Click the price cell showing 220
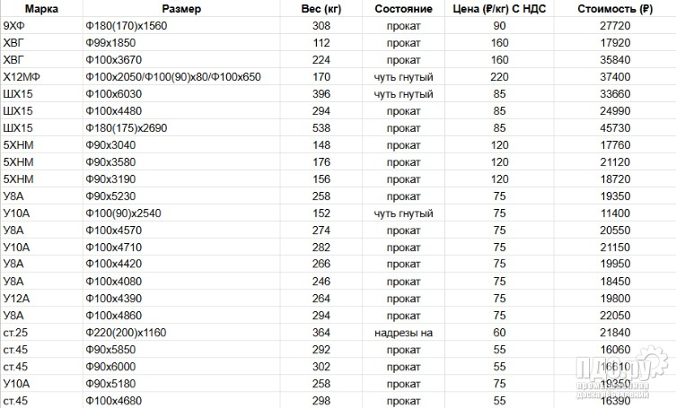Image resolution: width=676 pixels, height=408 pixels. point(498,77)
